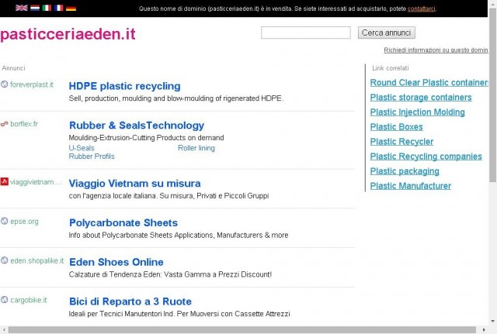The height and width of the screenshot is (334, 497).
Task: Open the Eden Shoes Online ad
Action: point(116,262)
